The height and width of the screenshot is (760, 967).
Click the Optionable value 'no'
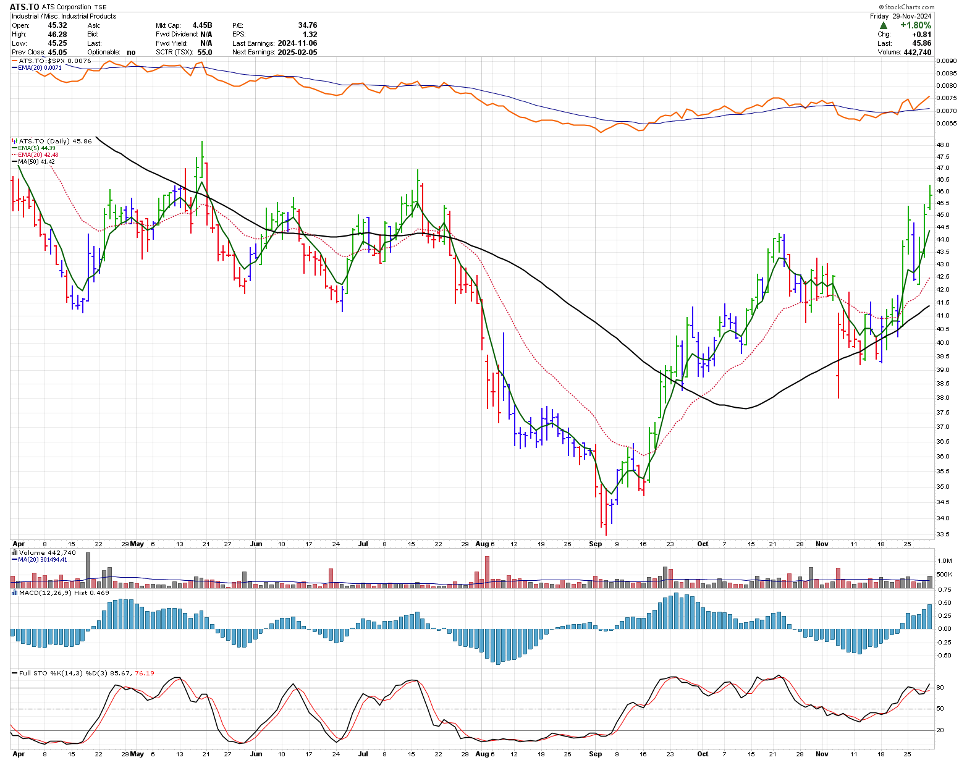pyautogui.click(x=131, y=53)
